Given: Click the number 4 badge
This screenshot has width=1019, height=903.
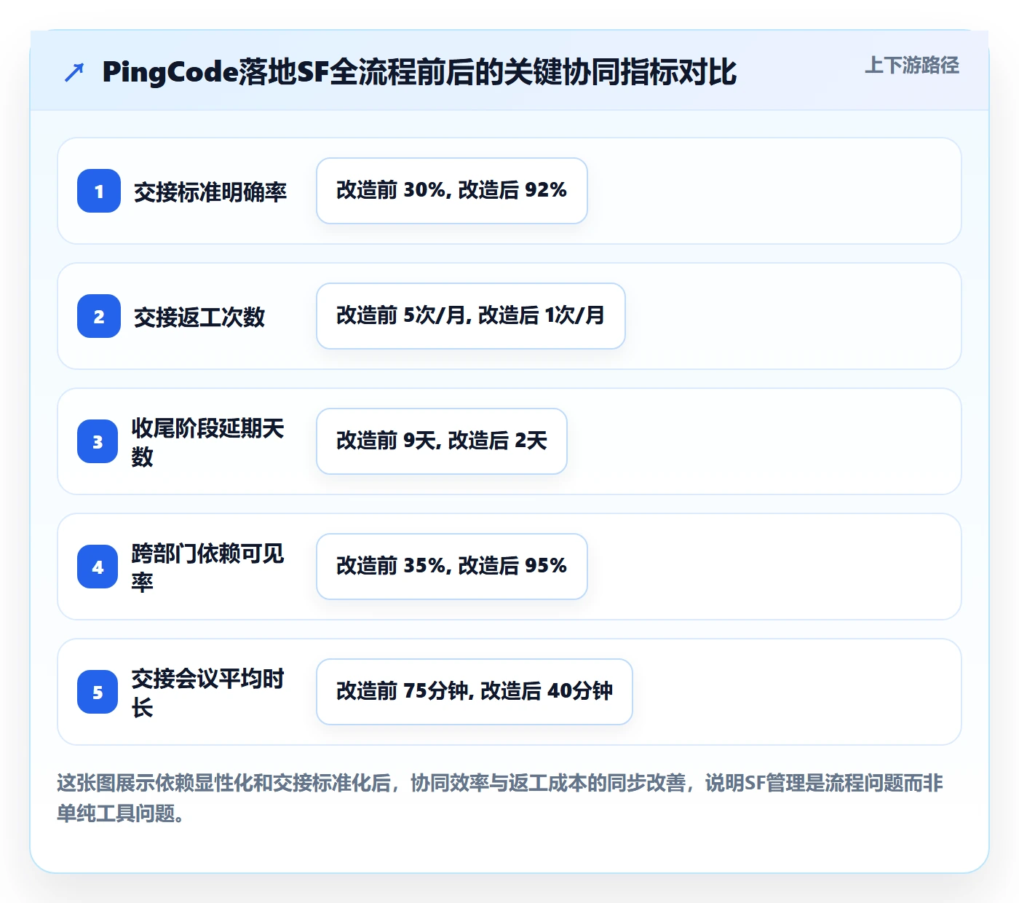Looking at the screenshot, I should (98, 567).
